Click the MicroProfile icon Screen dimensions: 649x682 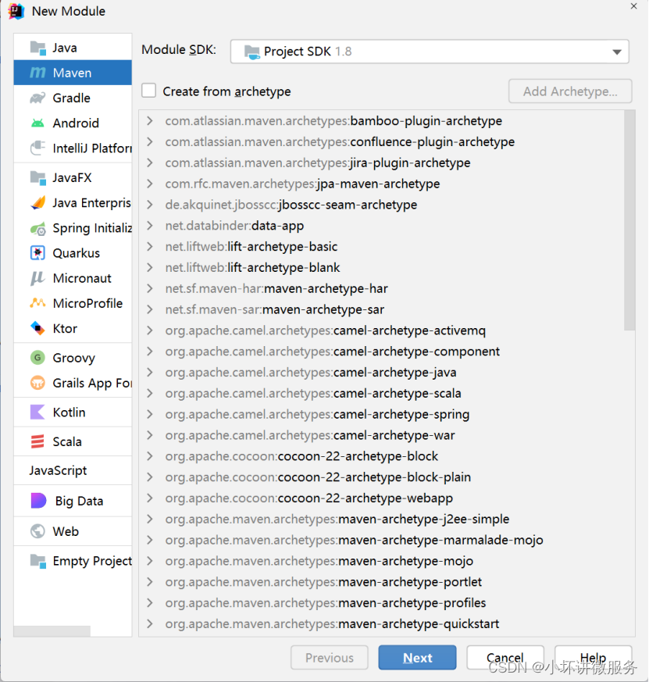tap(37, 303)
